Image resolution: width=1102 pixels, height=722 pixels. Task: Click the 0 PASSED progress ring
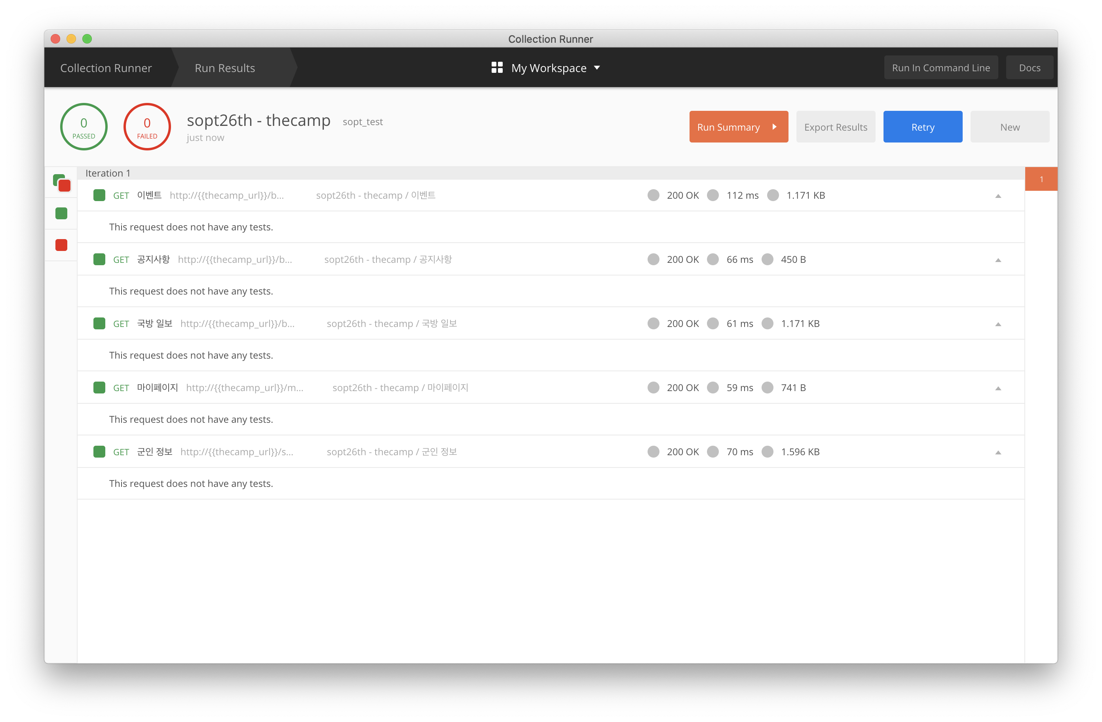coord(84,126)
